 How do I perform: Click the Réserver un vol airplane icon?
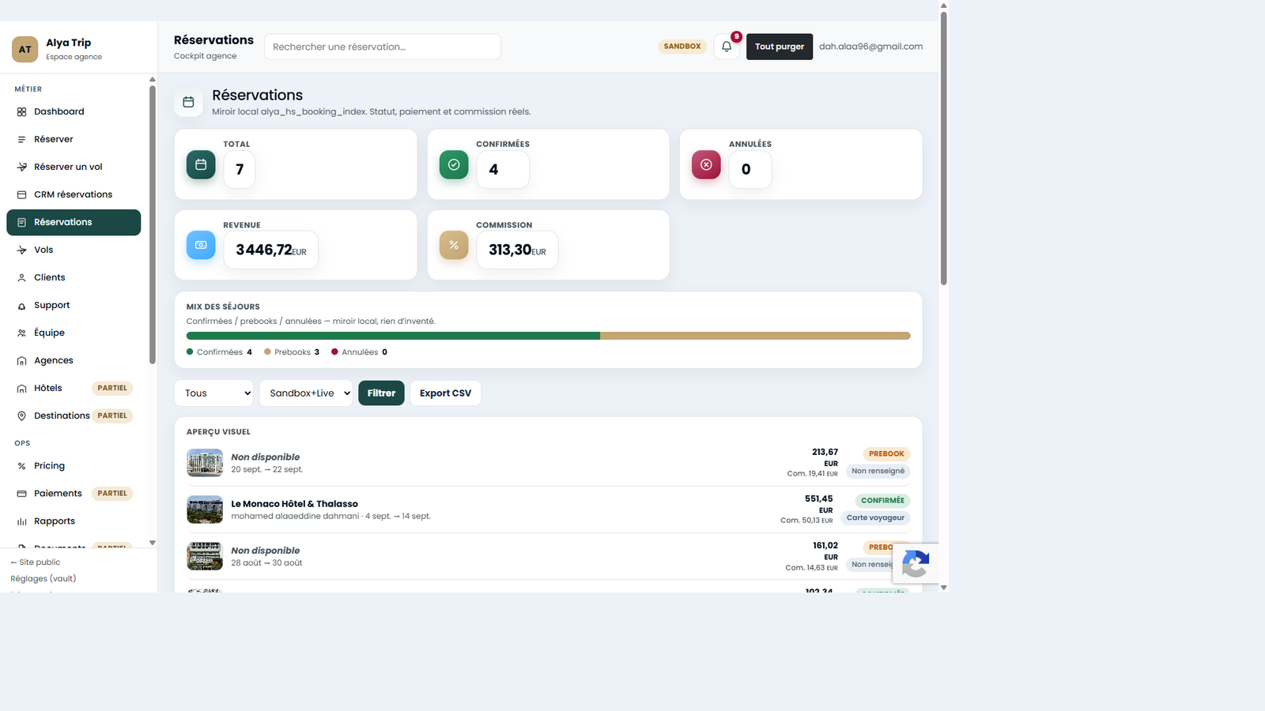click(22, 167)
